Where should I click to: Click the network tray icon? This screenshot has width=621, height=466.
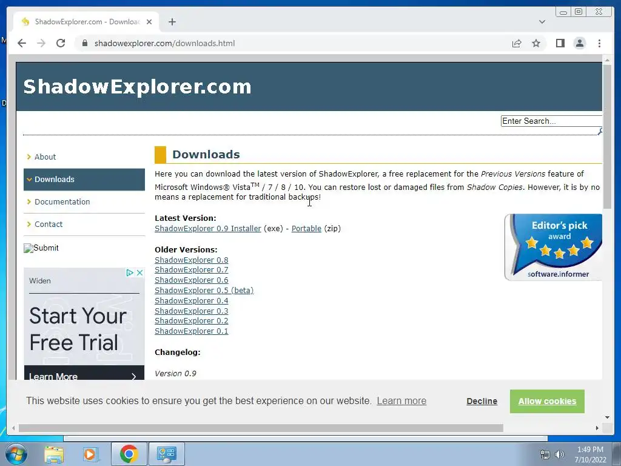(x=545, y=454)
